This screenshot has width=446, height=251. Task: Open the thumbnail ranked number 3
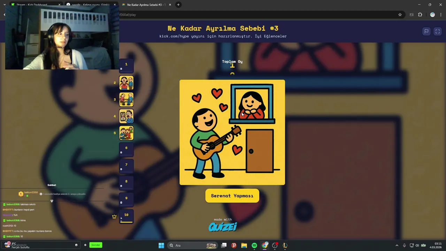coord(126,99)
